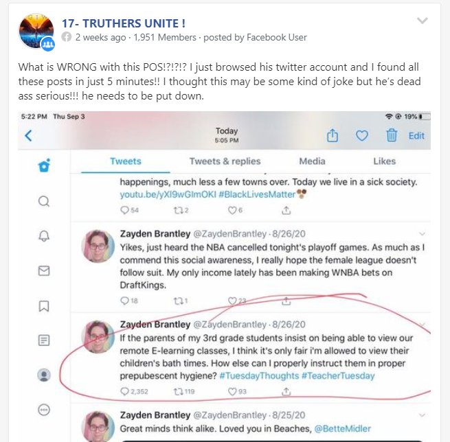Open bookmarks icon in sidebar

(x=43, y=306)
